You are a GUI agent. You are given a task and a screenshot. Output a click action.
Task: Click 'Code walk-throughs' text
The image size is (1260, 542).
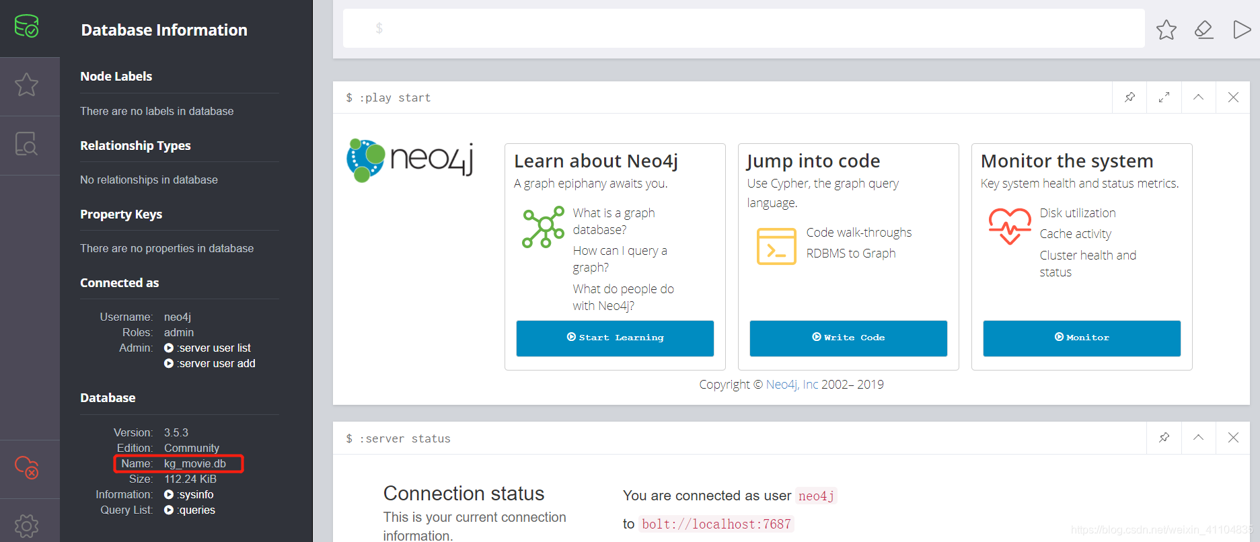click(859, 232)
